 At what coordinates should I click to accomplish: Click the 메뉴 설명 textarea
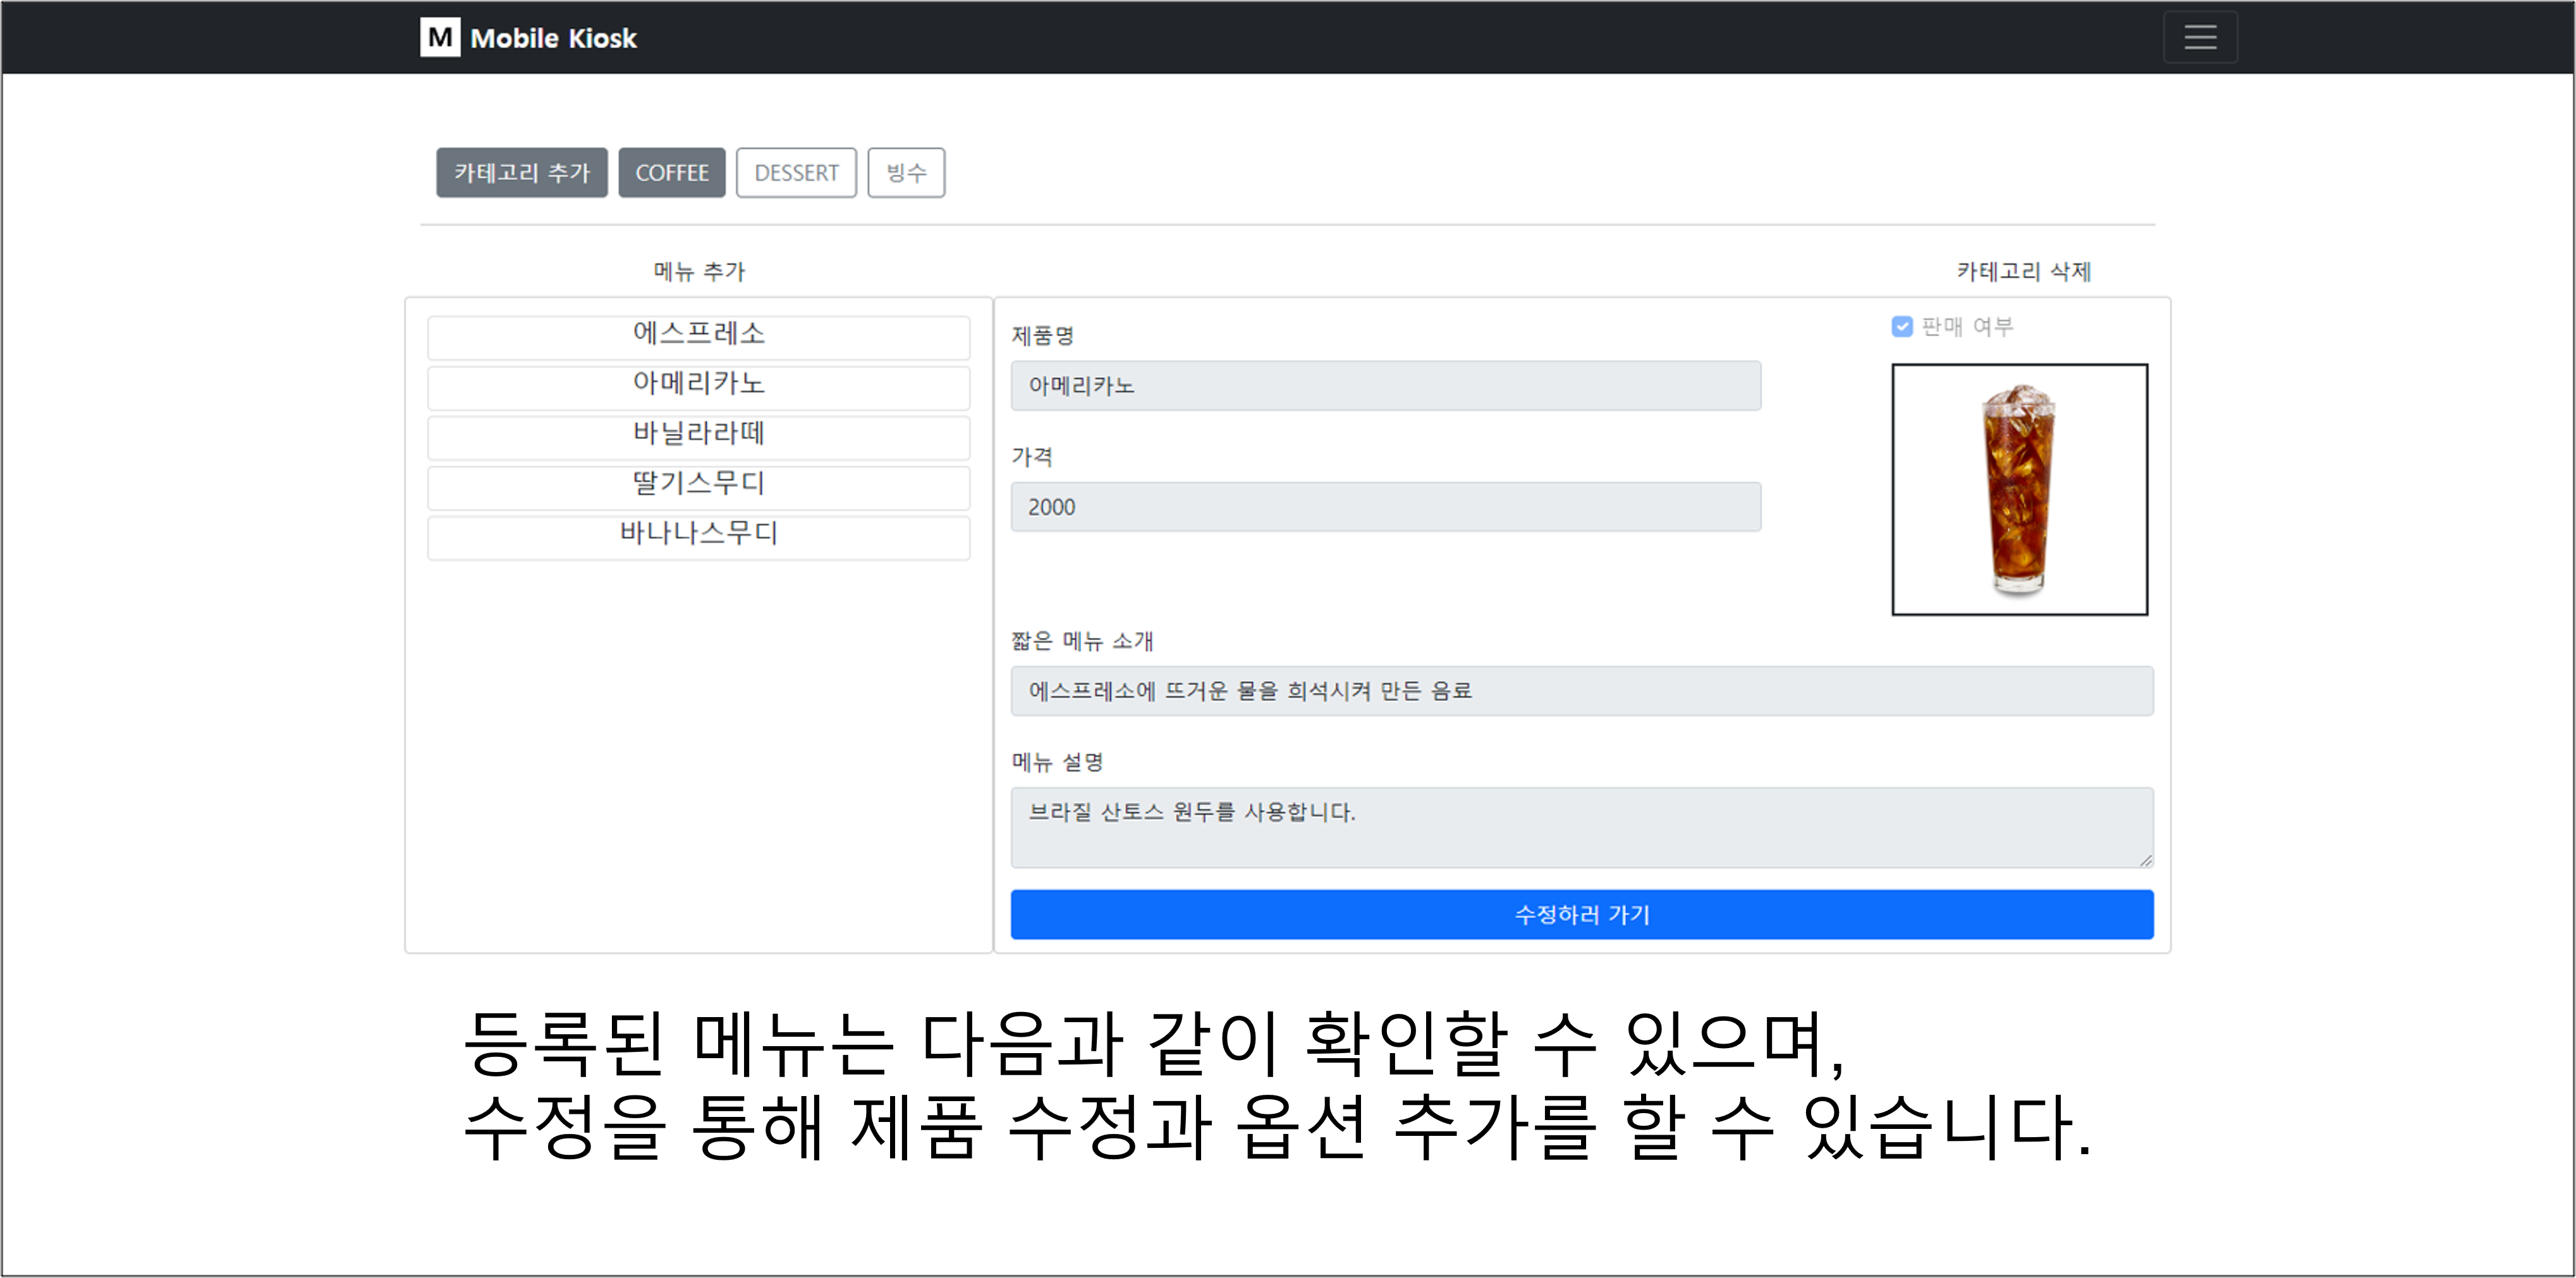coord(1582,828)
